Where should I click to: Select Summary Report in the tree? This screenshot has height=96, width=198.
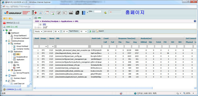20,78
